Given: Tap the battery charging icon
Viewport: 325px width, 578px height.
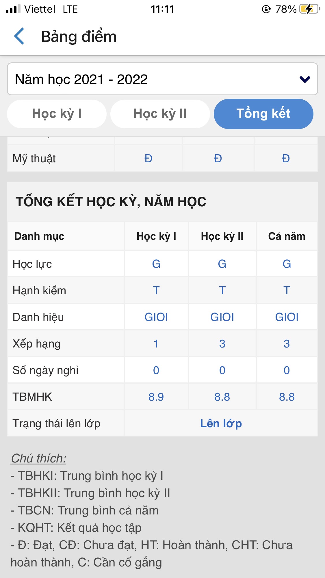Looking at the screenshot, I should point(310,9).
